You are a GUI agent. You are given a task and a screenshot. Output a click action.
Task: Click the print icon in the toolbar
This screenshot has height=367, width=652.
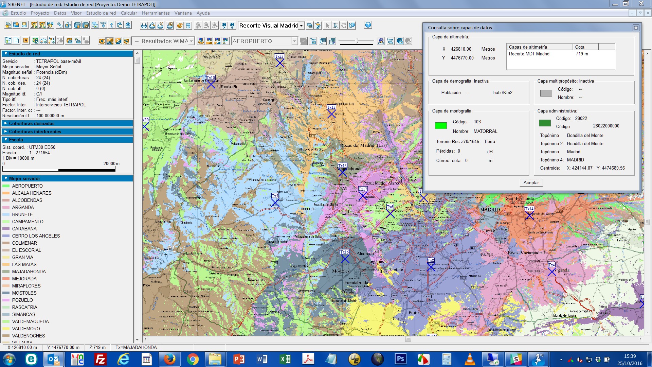[x=144, y=25]
